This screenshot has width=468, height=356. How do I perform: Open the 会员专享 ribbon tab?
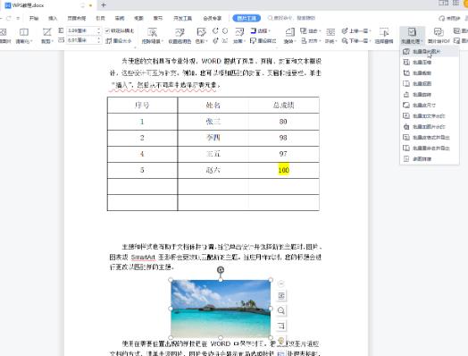[213, 18]
